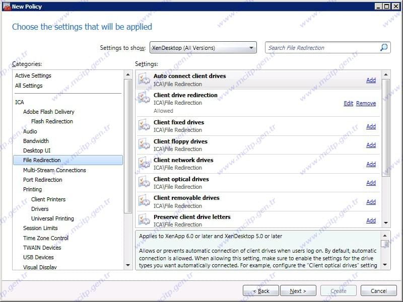Click the Preserve client drive letters icon

[144, 220]
